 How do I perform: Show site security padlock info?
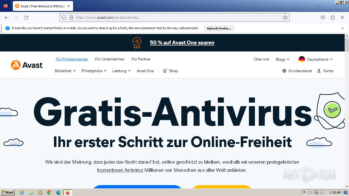pyautogui.click(x=71, y=17)
